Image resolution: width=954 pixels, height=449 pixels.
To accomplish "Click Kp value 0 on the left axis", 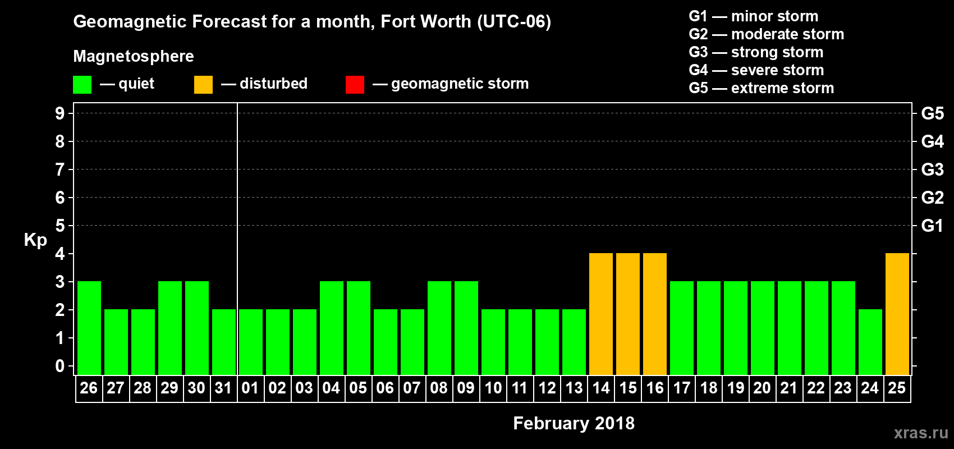I will click(x=60, y=366).
